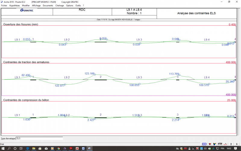Click the network tray icon
The width and height of the screenshot is (241, 151).
218,149
